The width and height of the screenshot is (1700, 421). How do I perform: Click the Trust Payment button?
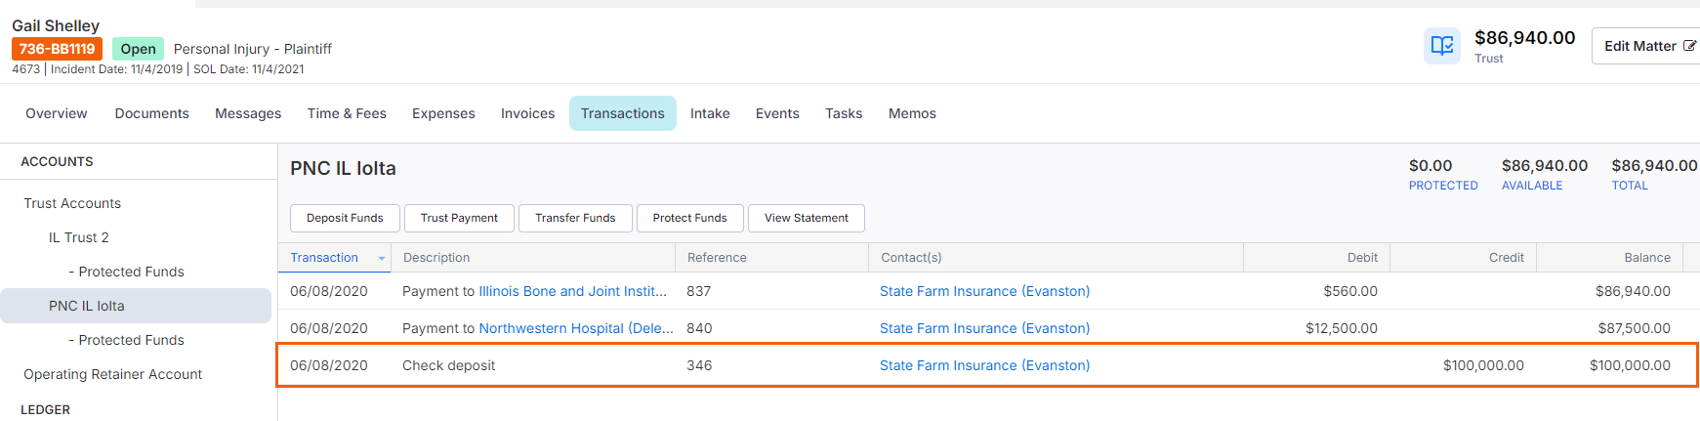tap(459, 218)
